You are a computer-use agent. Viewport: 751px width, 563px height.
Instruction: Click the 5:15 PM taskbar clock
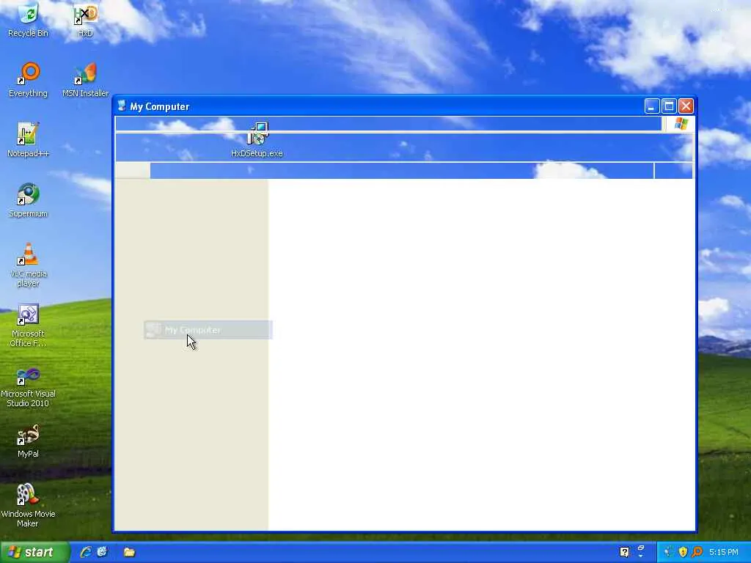724,552
